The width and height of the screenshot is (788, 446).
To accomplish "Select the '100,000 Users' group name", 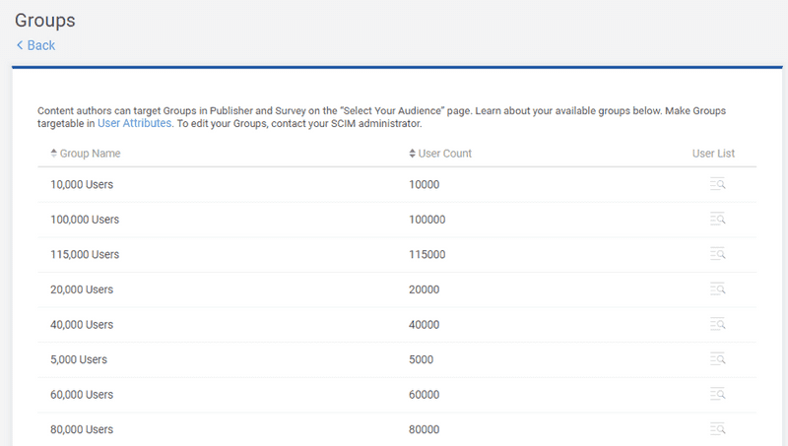I will pos(85,220).
